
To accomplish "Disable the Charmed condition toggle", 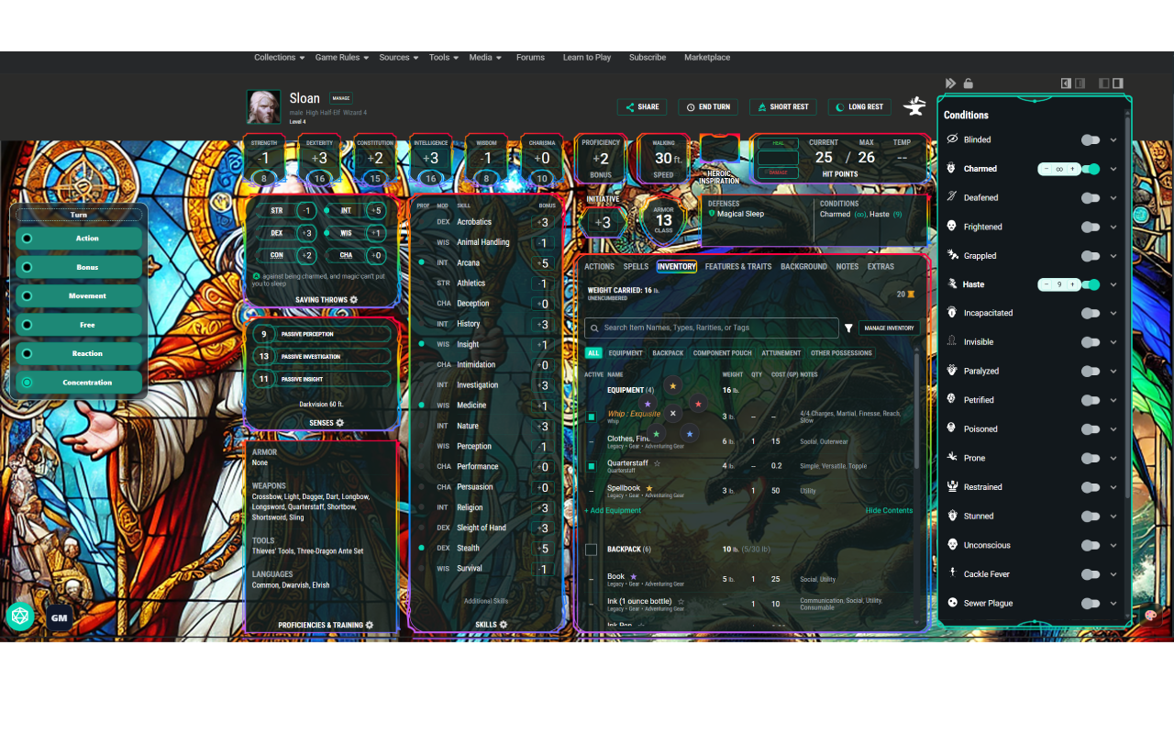I will click(1090, 169).
